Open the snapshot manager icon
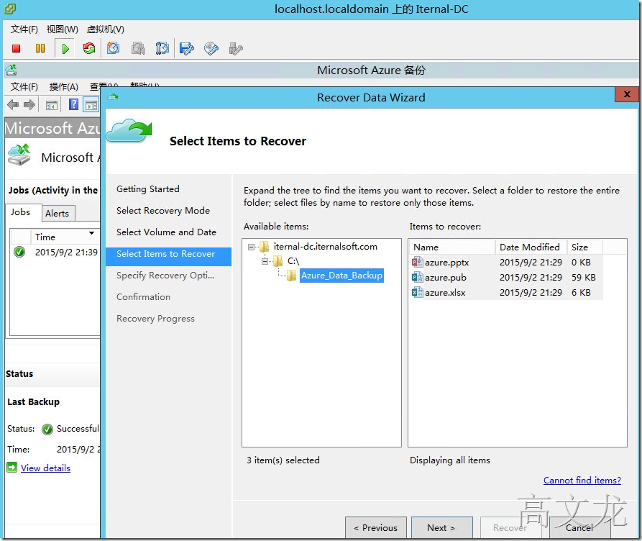Viewport: 642px width, 541px height. (x=162, y=48)
